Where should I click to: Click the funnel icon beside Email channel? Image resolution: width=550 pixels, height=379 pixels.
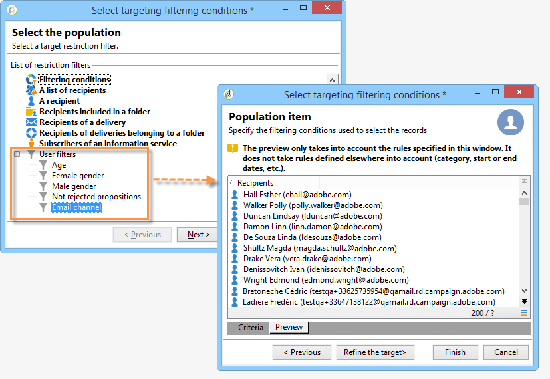click(43, 207)
